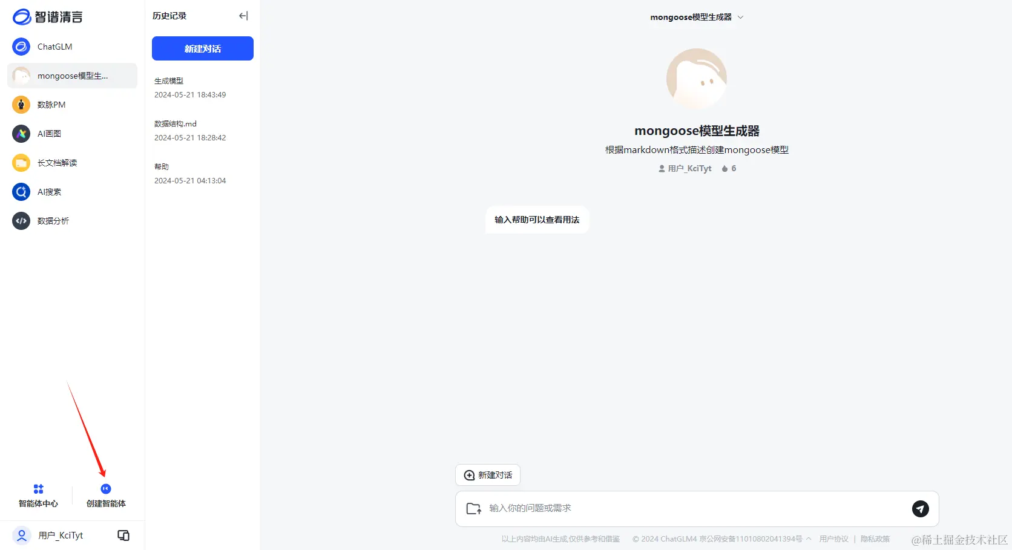
Task: Expand the 京公网安备 record chevron
Action: pos(809,539)
